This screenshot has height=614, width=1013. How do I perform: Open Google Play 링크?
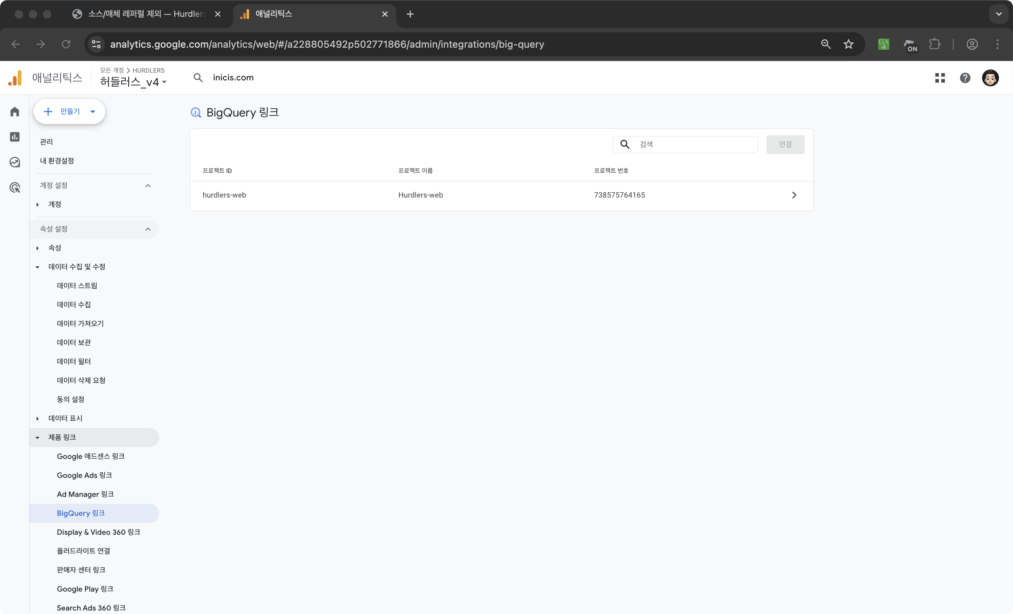point(85,588)
